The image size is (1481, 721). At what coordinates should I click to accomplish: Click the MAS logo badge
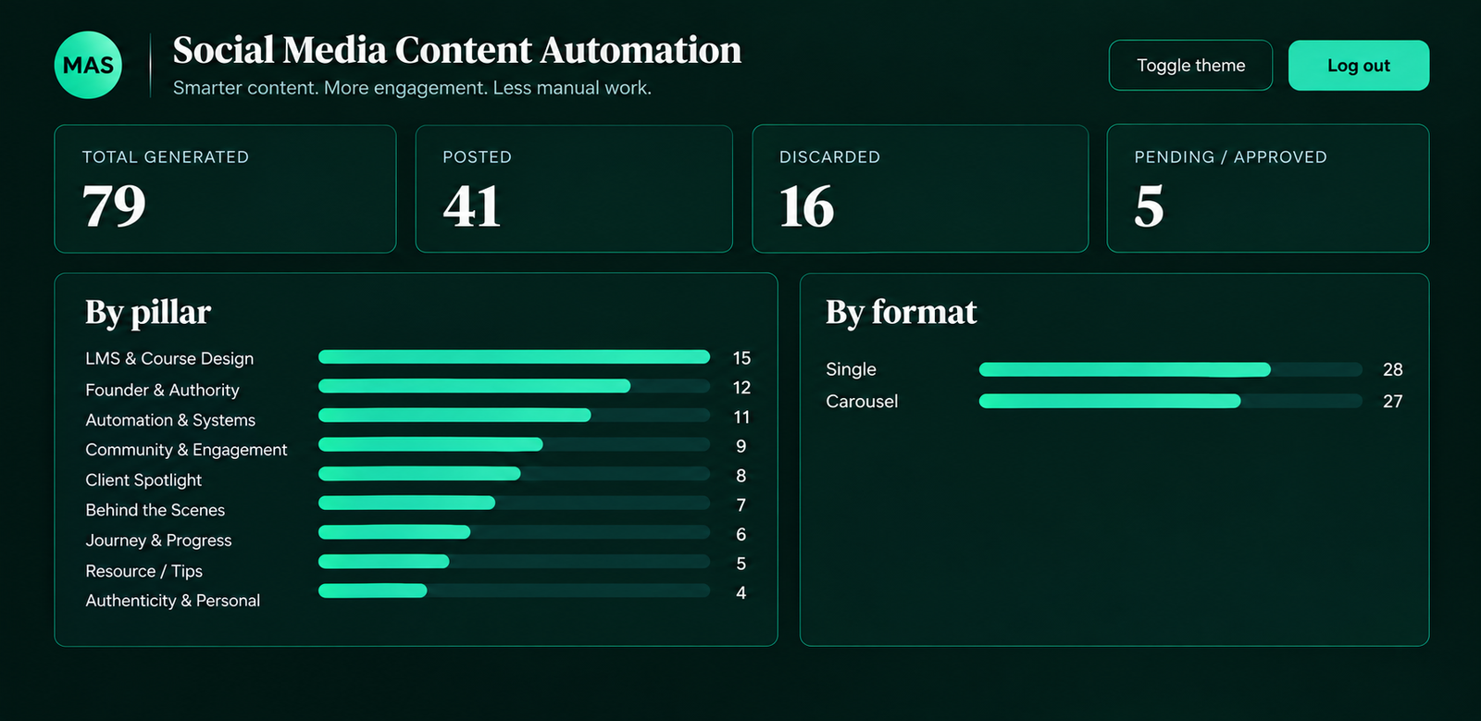[88, 65]
